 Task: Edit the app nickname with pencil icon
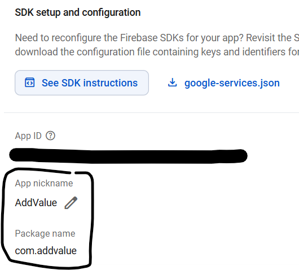(71, 203)
